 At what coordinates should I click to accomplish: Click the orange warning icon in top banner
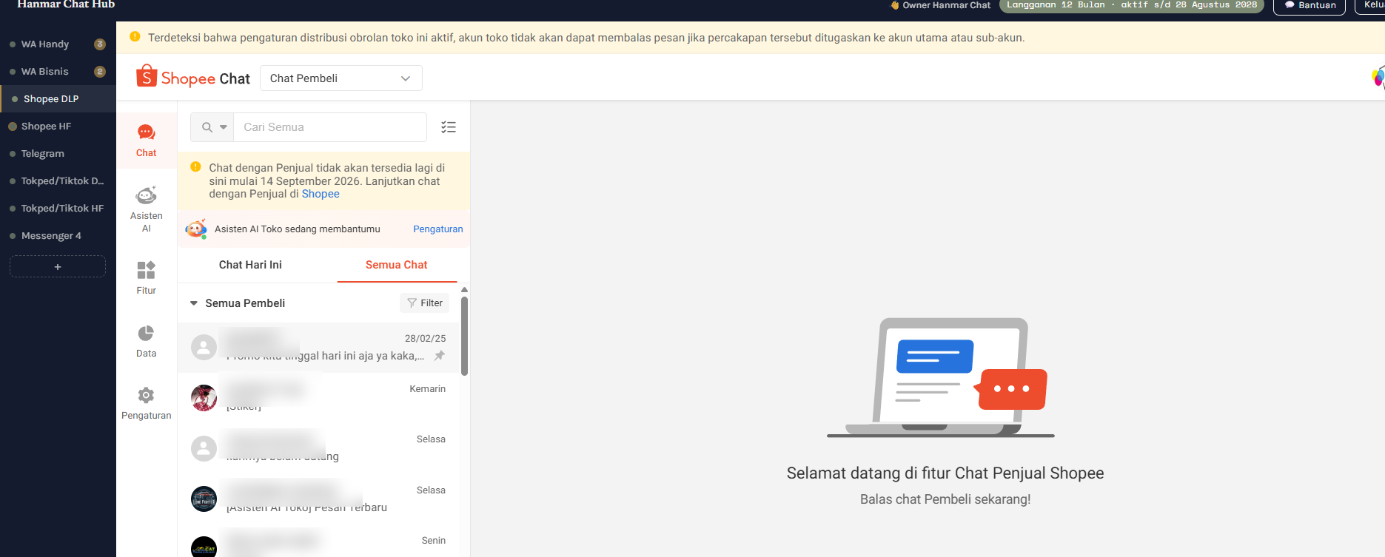click(x=135, y=36)
